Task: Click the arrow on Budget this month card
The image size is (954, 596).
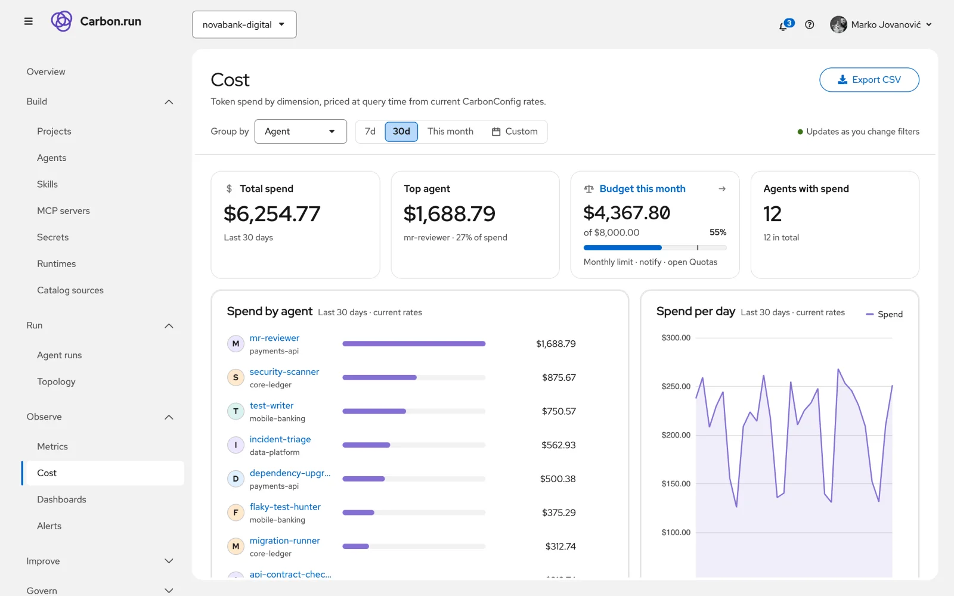Action: 722,189
